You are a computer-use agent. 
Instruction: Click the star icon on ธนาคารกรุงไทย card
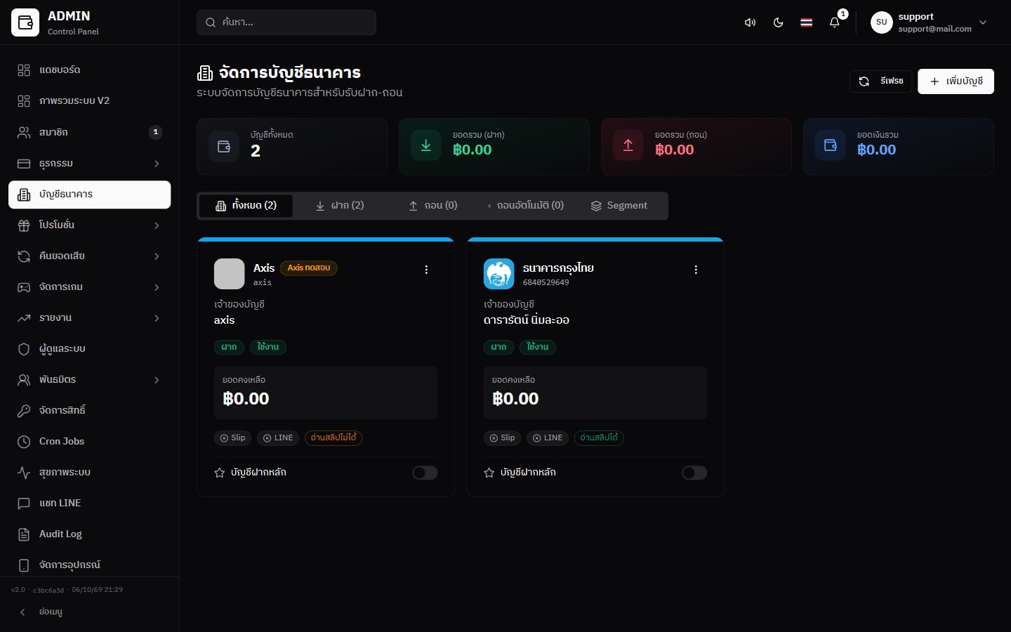(489, 473)
